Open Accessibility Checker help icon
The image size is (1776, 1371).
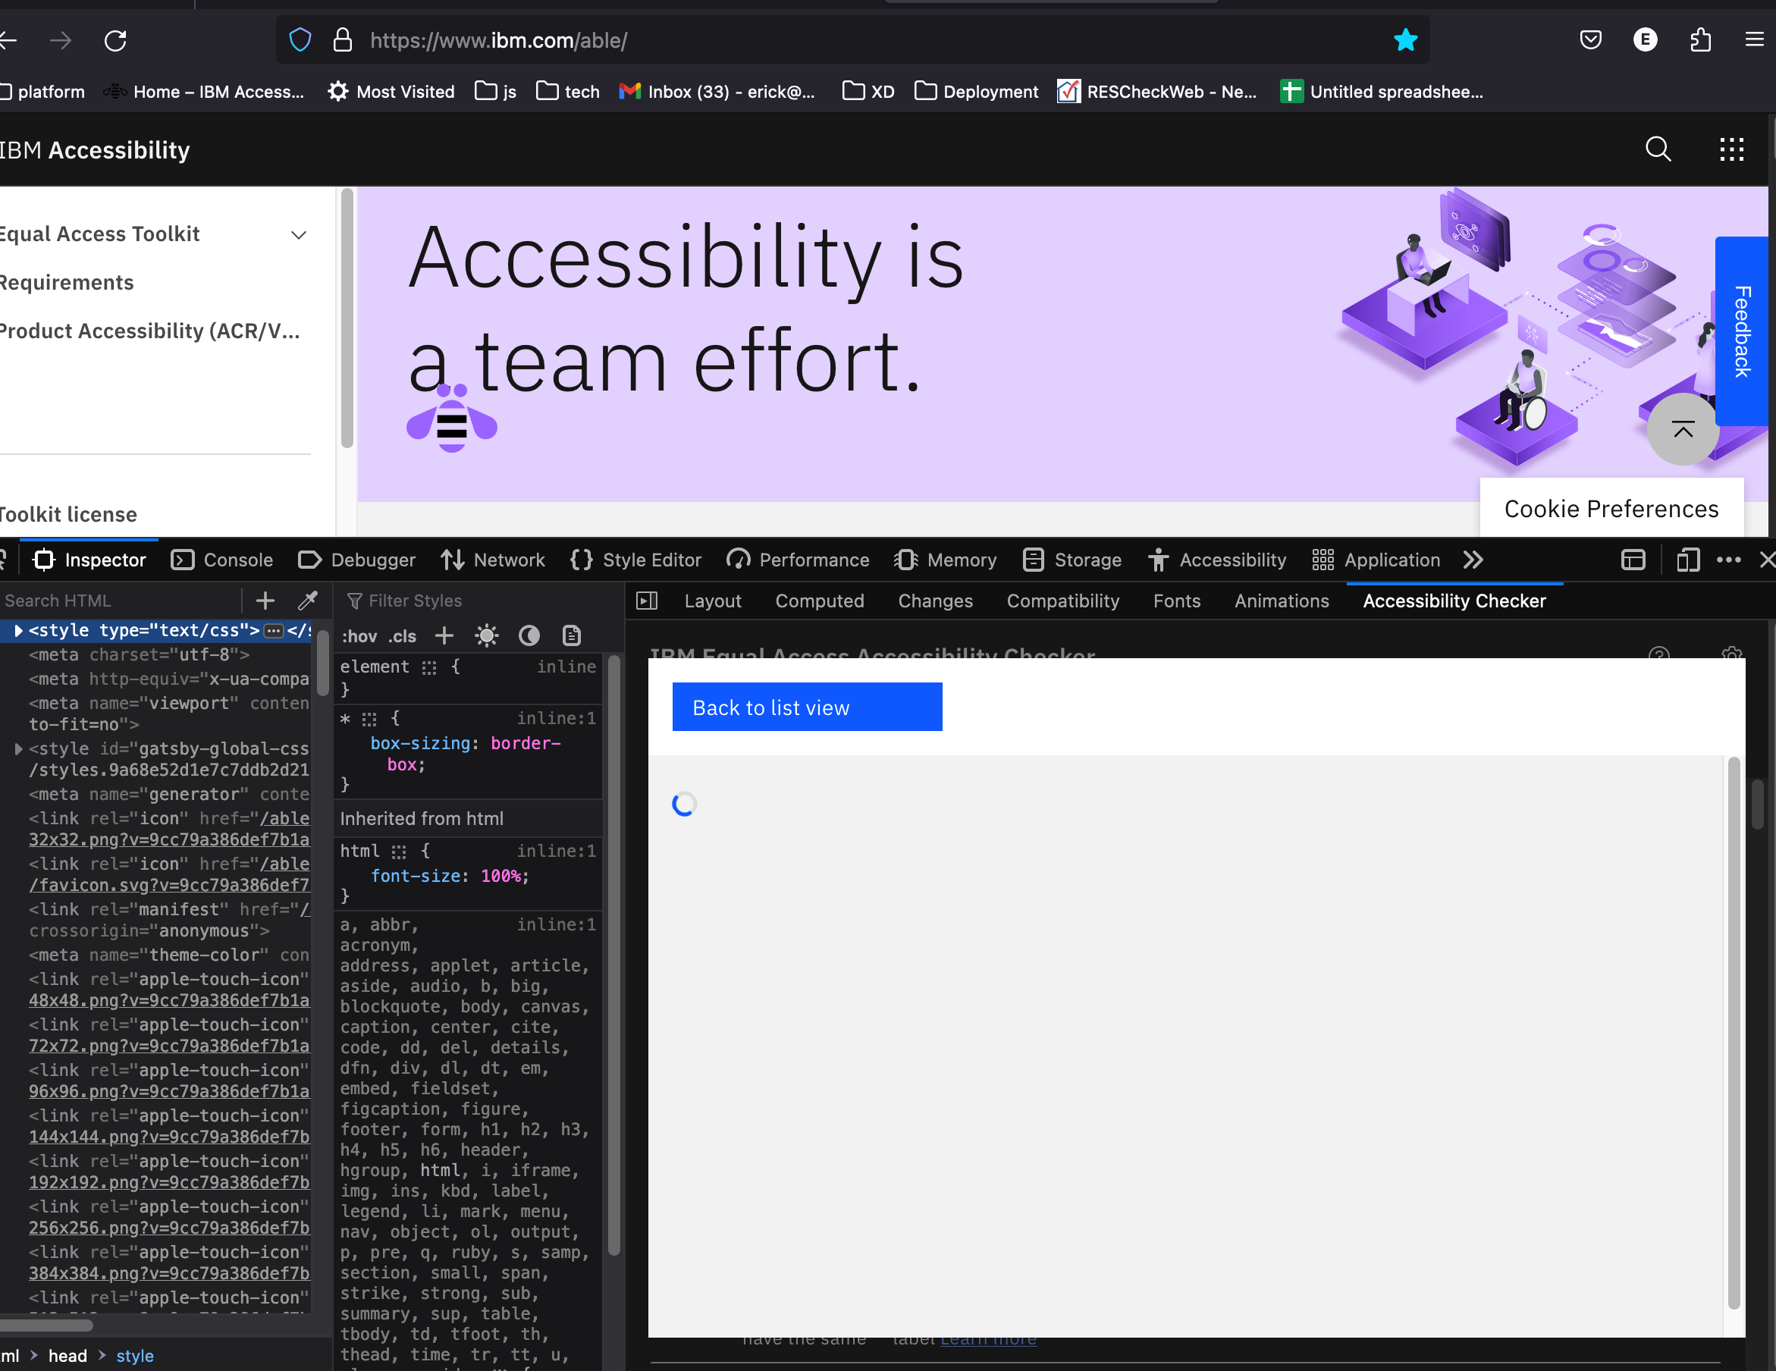pyautogui.click(x=1659, y=655)
